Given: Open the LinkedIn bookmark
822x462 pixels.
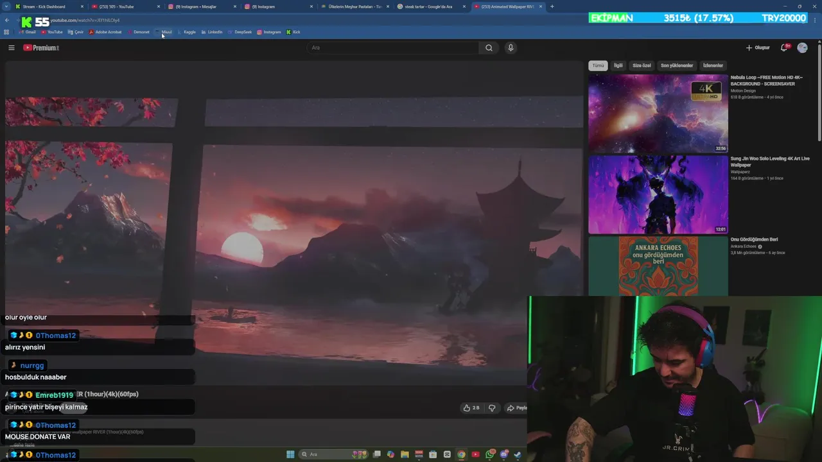Looking at the screenshot, I should point(212,32).
